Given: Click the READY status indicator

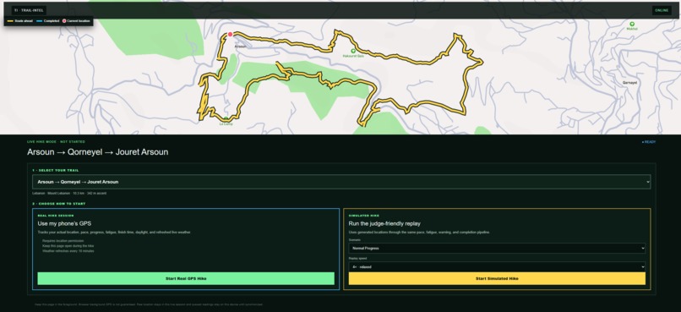Looking at the screenshot, I should (649, 142).
